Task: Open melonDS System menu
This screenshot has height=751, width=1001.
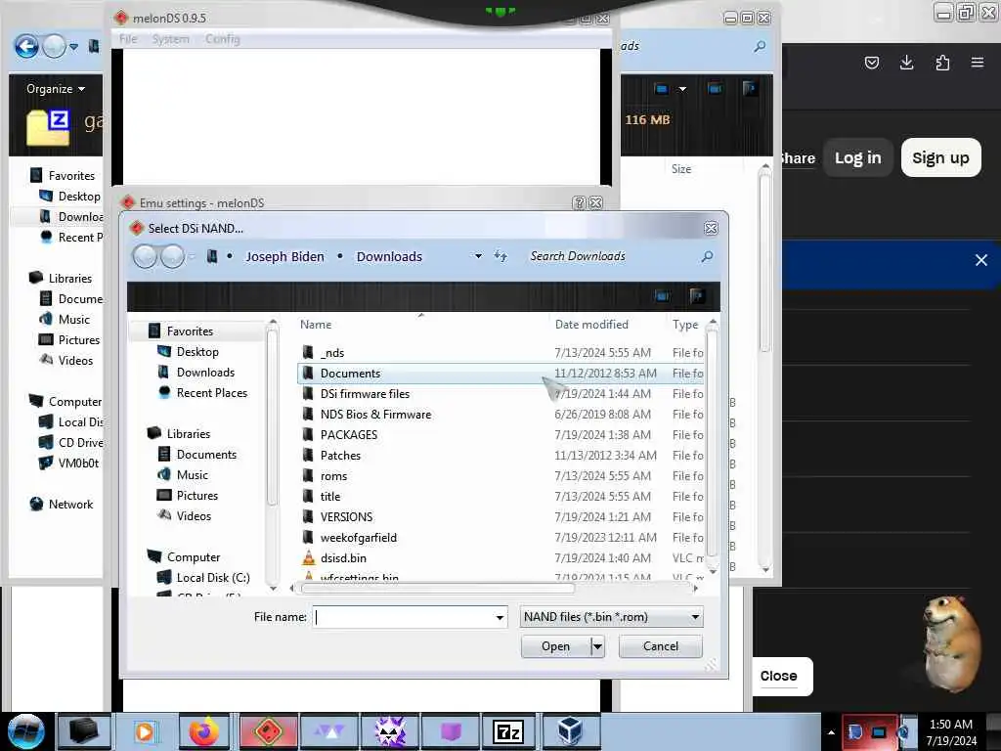Action: tap(170, 39)
